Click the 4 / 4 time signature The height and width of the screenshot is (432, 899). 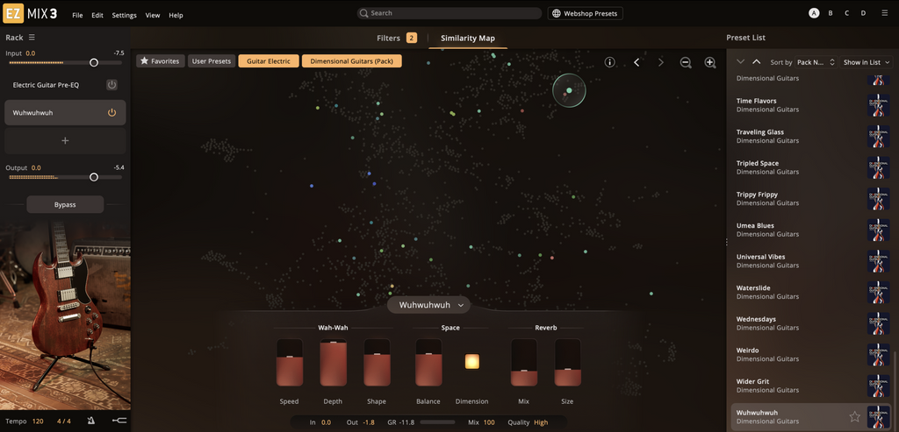point(63,421)
